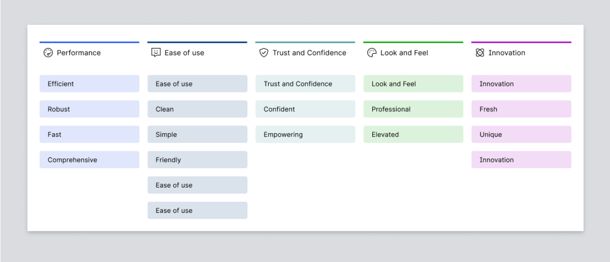Viewport: 610px width, 262px height.
Task: Select the Professional tag
Action: coord(413,109)
